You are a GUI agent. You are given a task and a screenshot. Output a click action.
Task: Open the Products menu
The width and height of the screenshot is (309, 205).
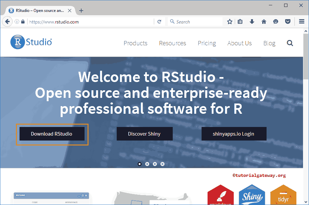(135, 43)
